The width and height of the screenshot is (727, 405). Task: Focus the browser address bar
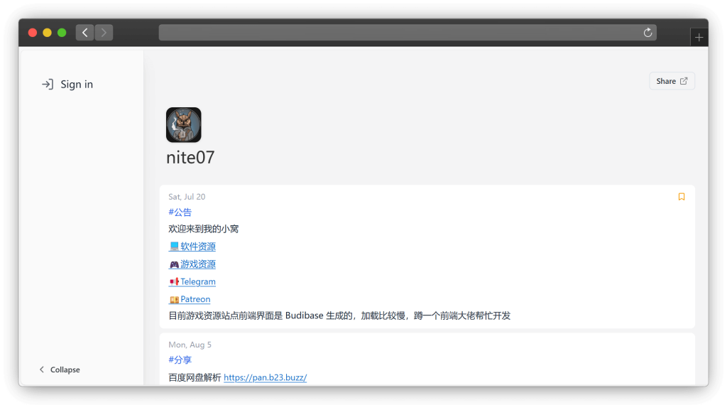coord(398,33)
